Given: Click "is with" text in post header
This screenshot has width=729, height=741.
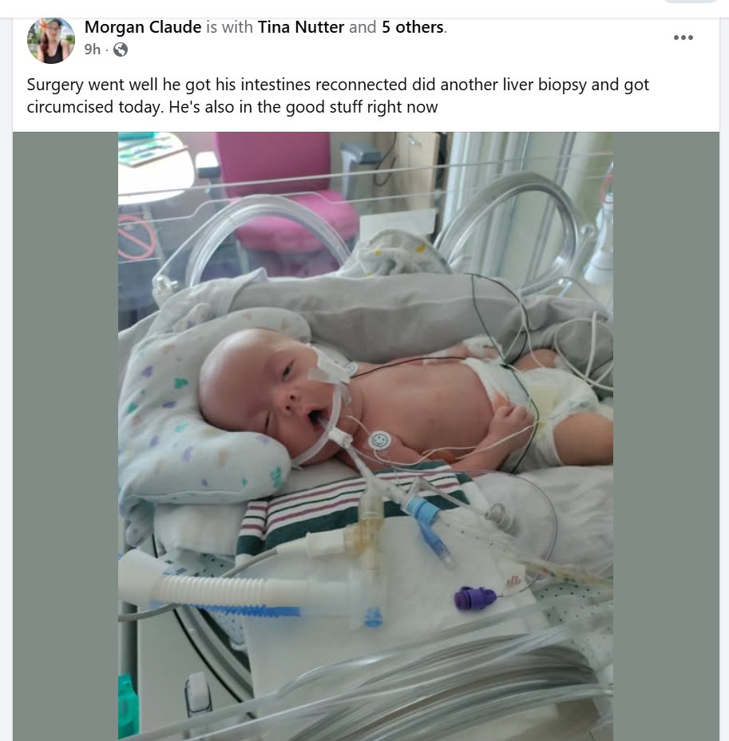Looking at the screenshot, I should (229, 27).
